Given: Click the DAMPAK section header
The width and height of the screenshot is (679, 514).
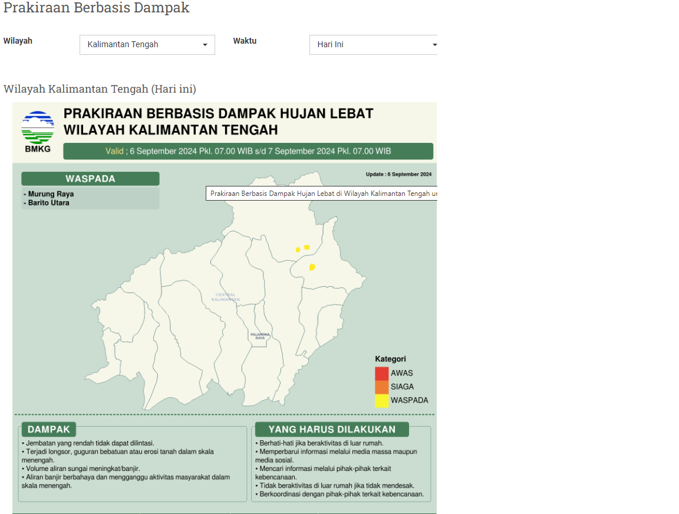Looking at the screenshot, I should click(x=48, y=430).
